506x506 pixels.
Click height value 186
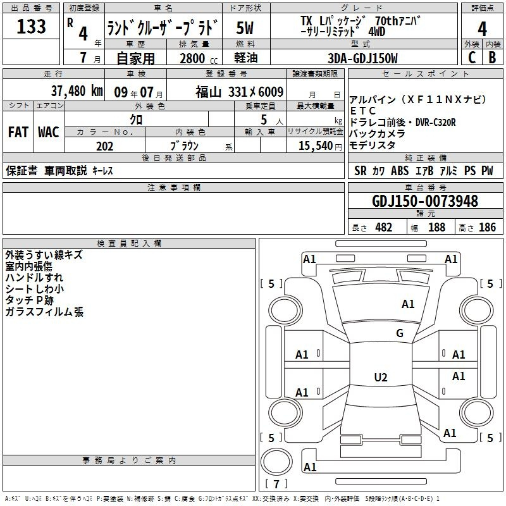pyautogui.click(x=487, y=228)
